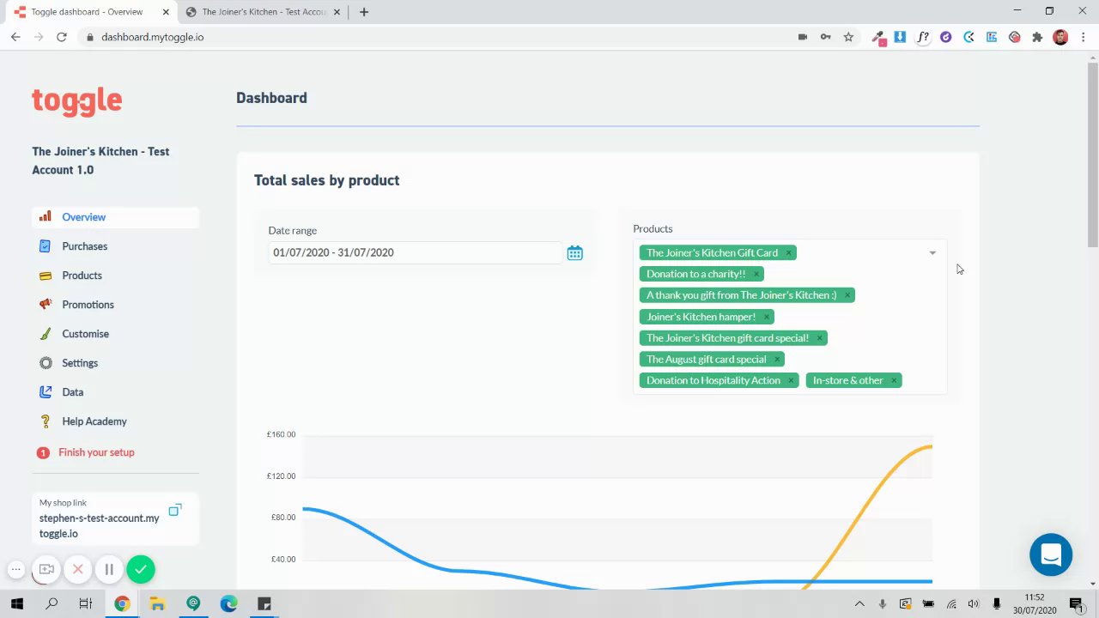Open the Google Hangouts Chat taskbar app
Screen dimensions: 1099x618
click(x=193, y=604)
